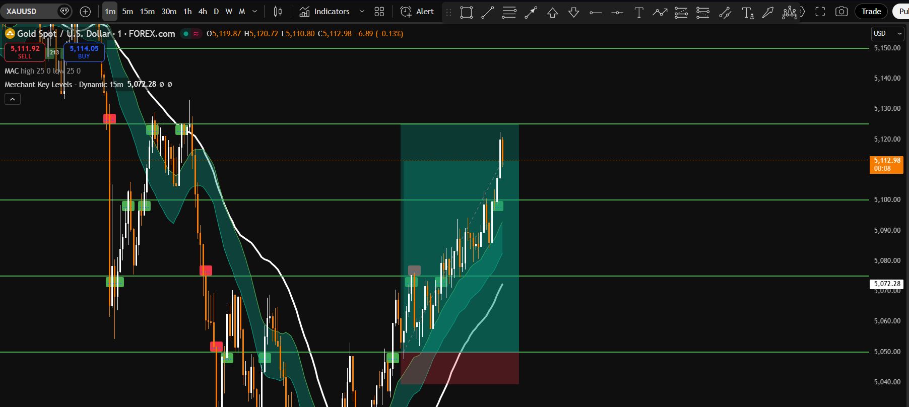The height and width of the screenshot is (407, 909).
Task: Select the Trend Line tool
Action: click(x=487, y=12)
